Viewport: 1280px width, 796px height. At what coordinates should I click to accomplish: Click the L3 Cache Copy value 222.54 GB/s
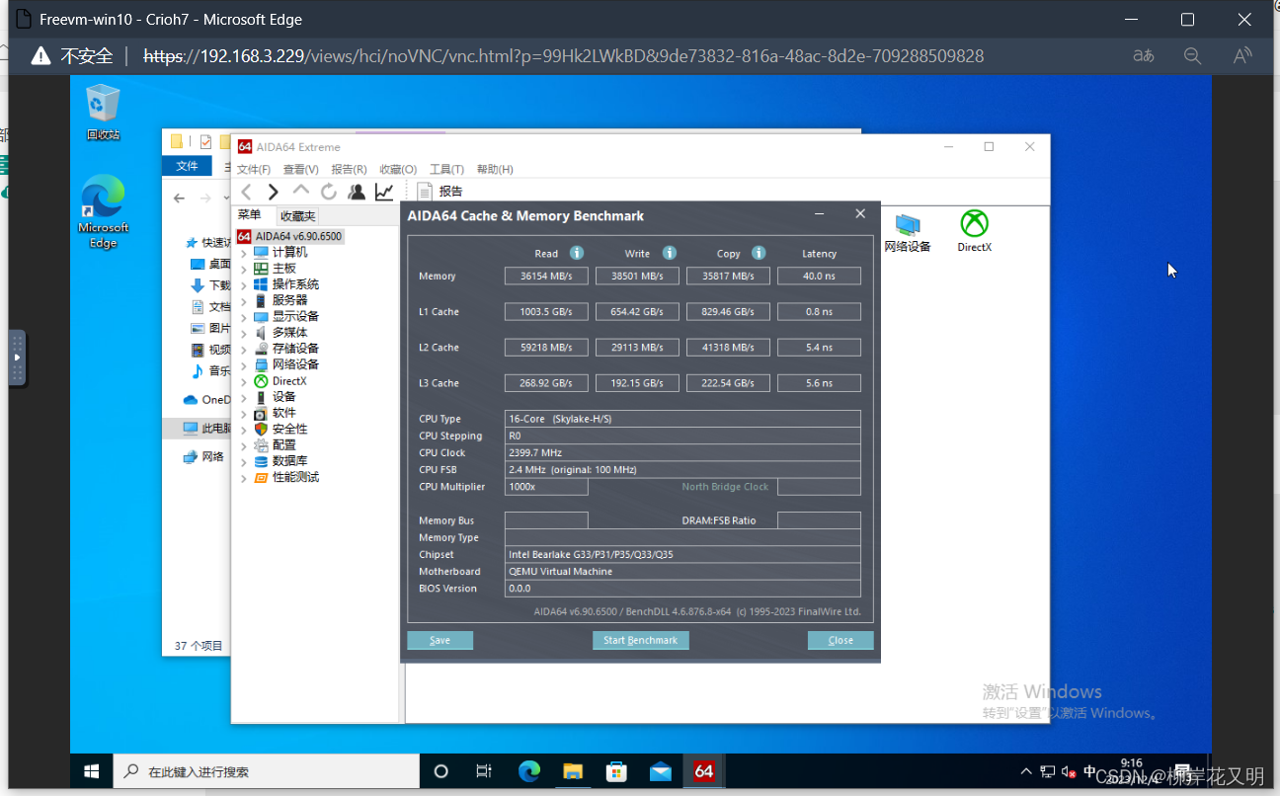728,383
